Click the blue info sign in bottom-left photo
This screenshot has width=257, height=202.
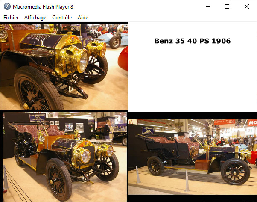point(38,118)
